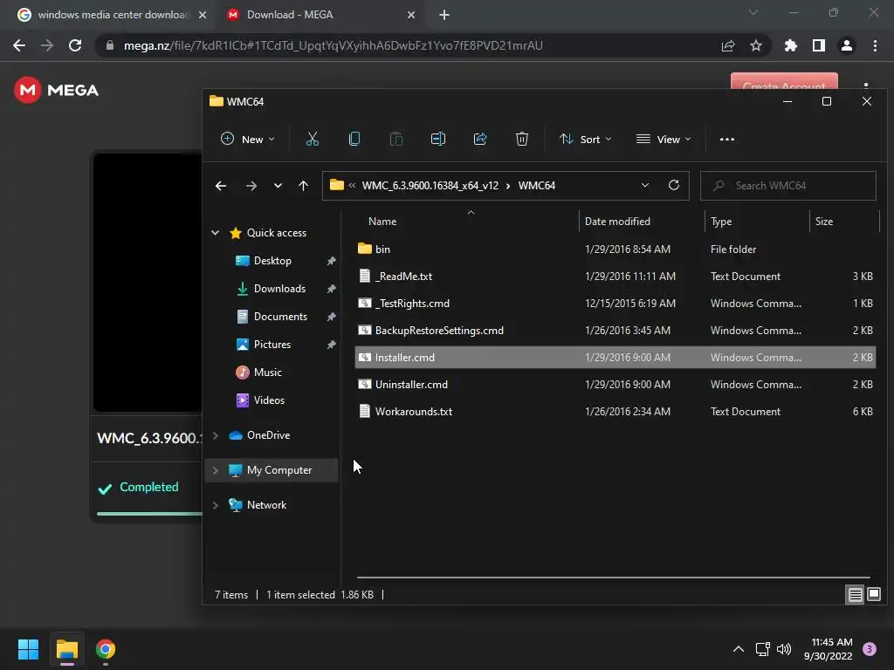Switch to large thumbnails view layout icon
Image resolution: width=894 pixels, height=670 pixels.
(x=873, y=595)
